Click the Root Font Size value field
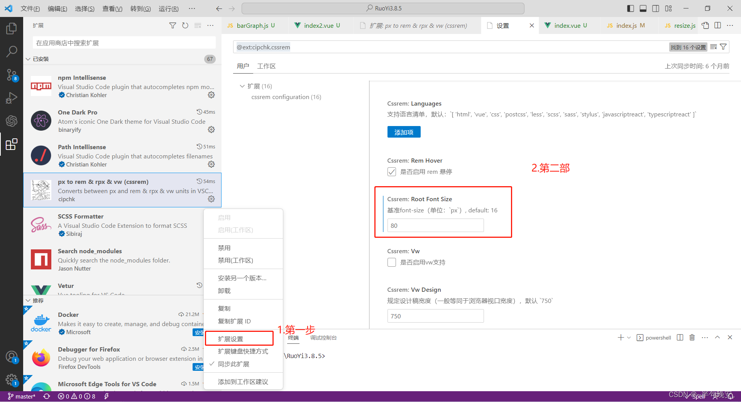The width and height of the screenshot is (741, 402). [x=435, y=225]
